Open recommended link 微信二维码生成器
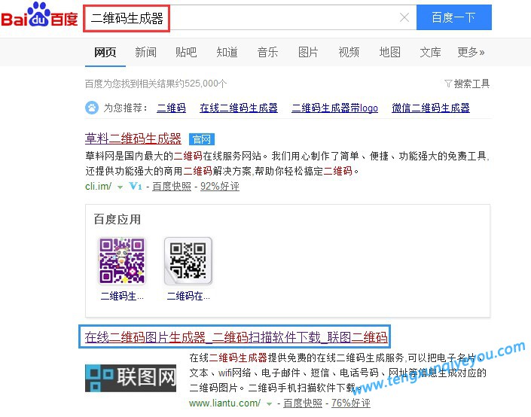The image size is (531, 417). tap(431, 108)
